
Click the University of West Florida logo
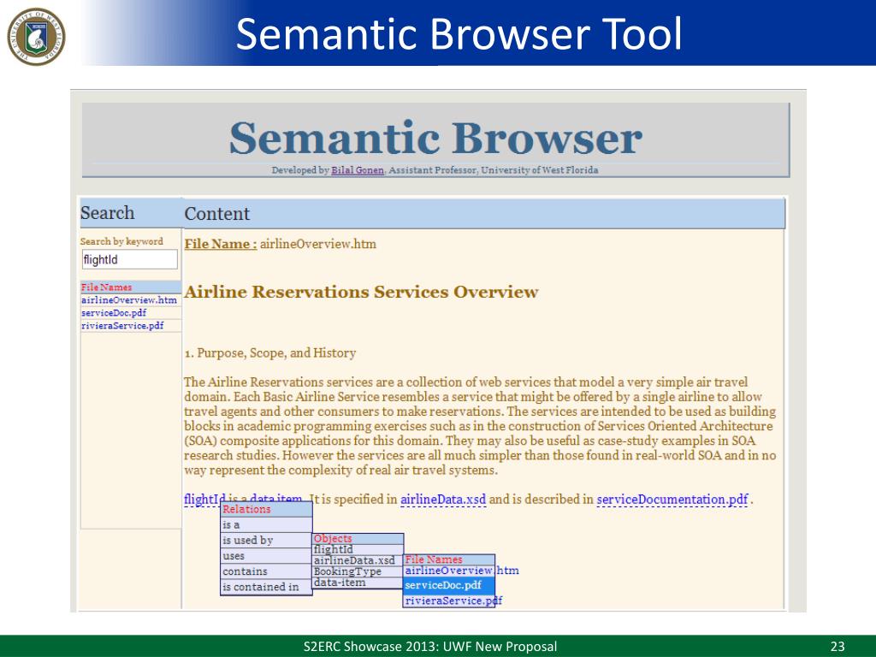pos(36,34)
